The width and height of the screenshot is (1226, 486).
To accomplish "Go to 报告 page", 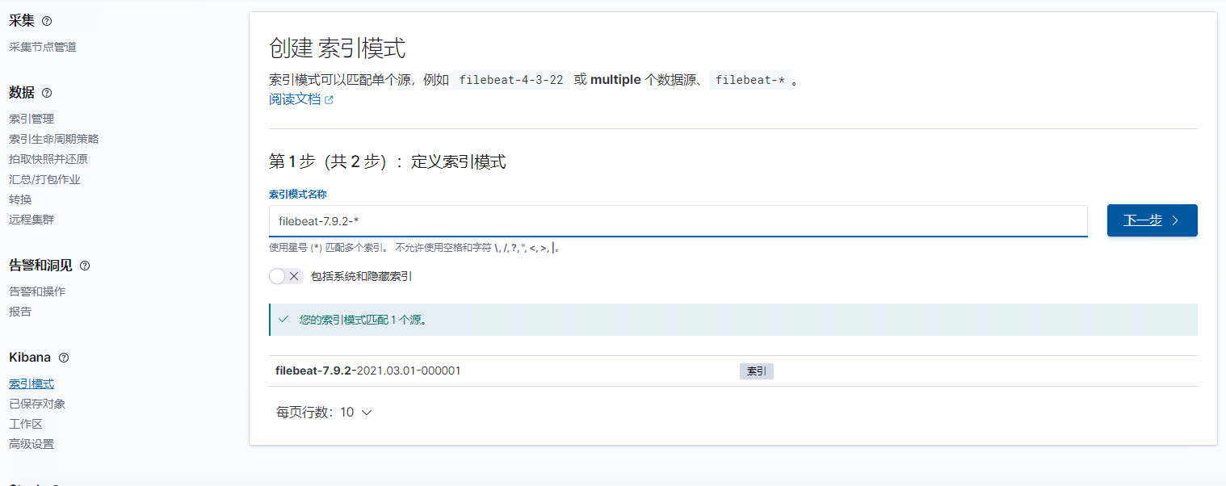I will click(x=20, y=312).
